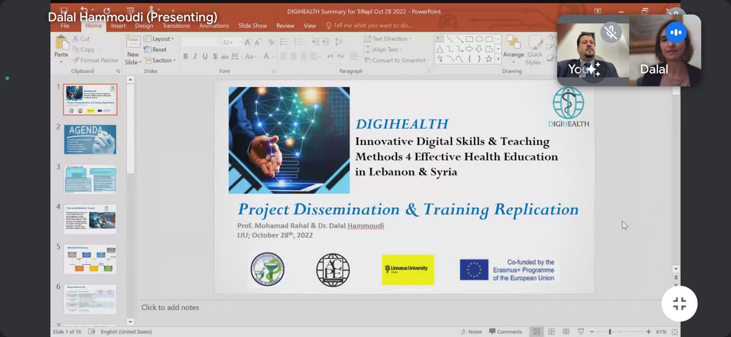Toggle Underline formatting
This screenshot has width=731, height=337.
coord(205,57)
